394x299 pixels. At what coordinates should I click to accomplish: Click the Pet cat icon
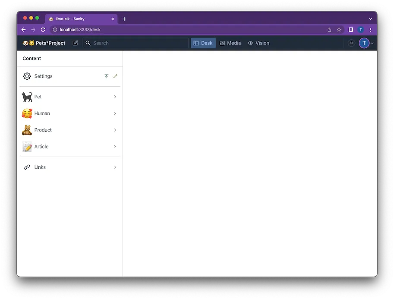tap(26, 97)
